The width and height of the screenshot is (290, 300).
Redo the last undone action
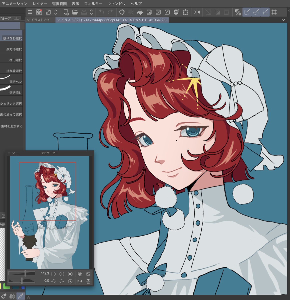(110, 12)
